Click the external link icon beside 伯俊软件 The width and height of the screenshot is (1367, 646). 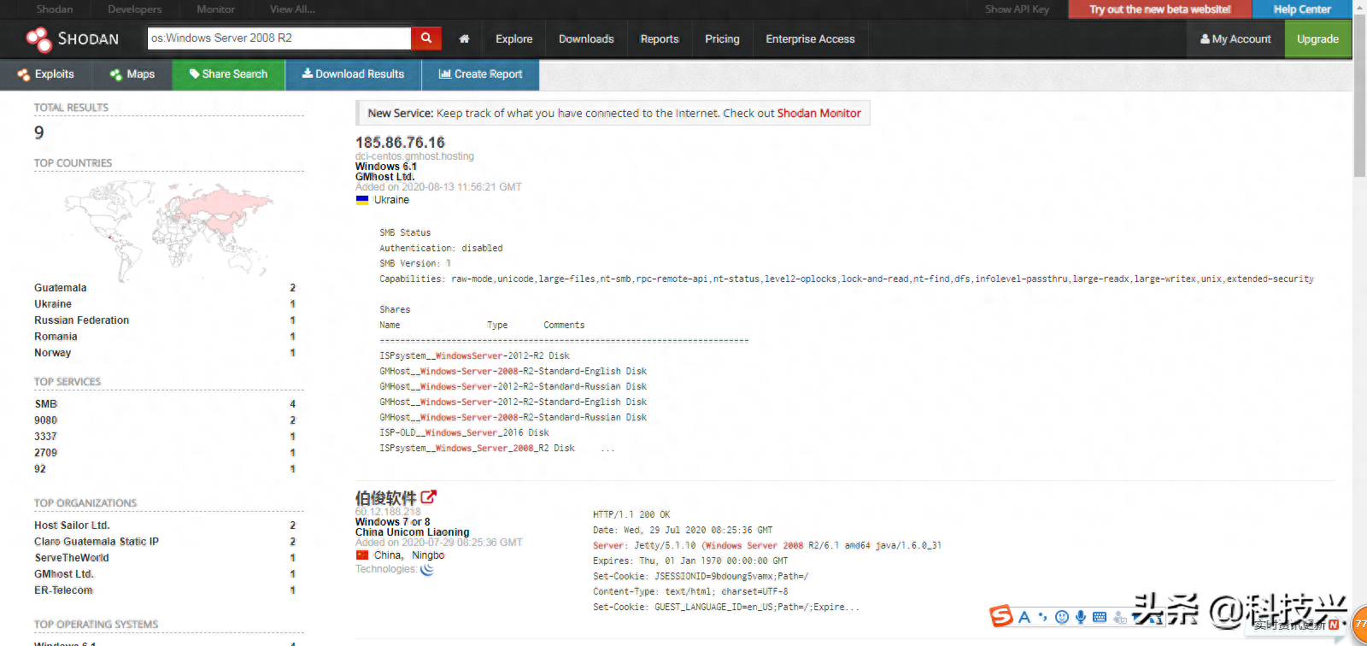[428, 496]
